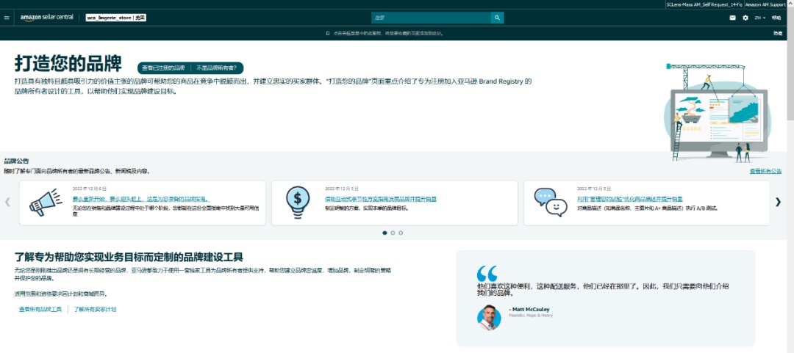Select the first carousel page dot
Viewport: 794px width, 353px height.
[385, 233]
